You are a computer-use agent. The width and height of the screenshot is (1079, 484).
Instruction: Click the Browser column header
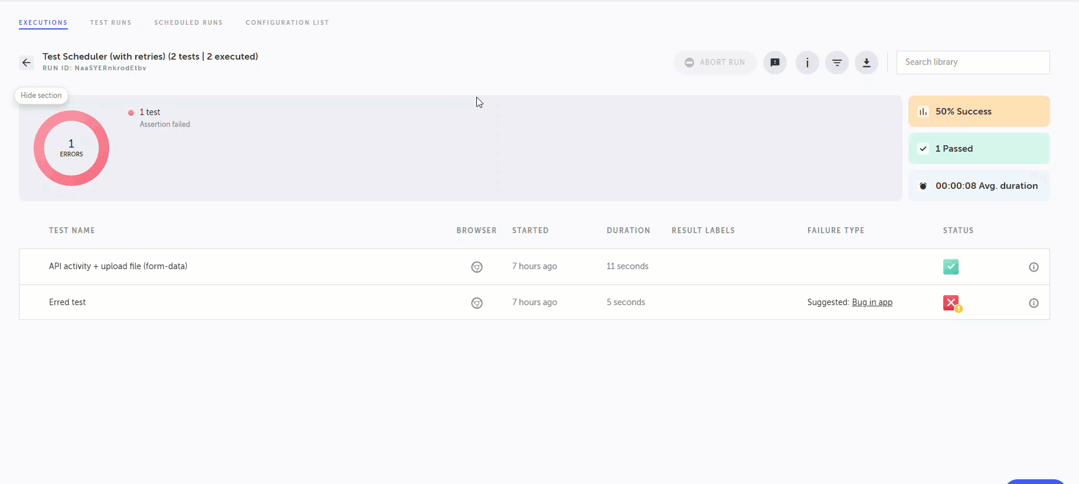(476, 231)
